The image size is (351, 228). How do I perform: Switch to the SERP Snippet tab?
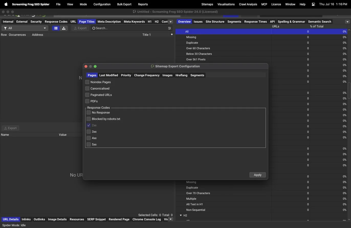pyautogui.click(x=96, y=219)
